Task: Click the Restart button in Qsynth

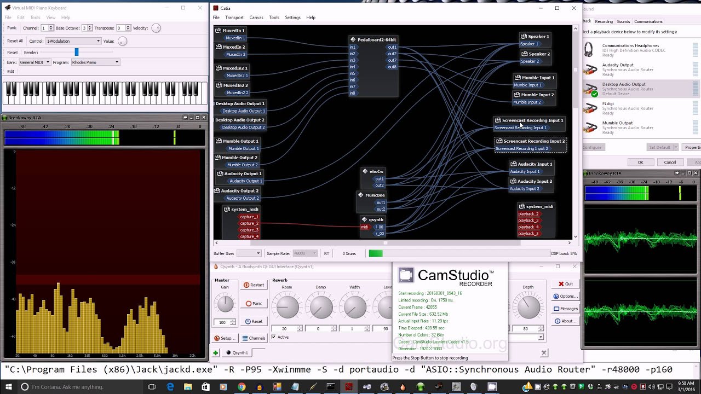Action: click(x=254, y=285)
